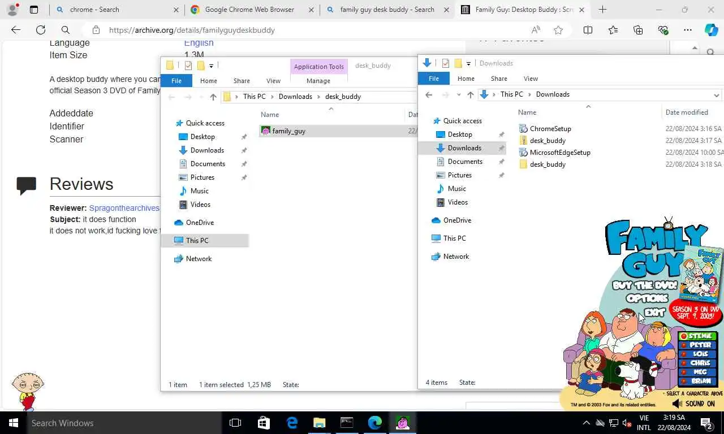Expand the address bar dropdown in the Downloads window
This screenshot has width=724, height=434.
pyautogui.click(x=716, y=95)
